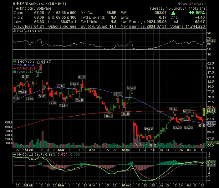Click the tall mid-February volume bar
The image size is (219, 188).
click(43, 139)
